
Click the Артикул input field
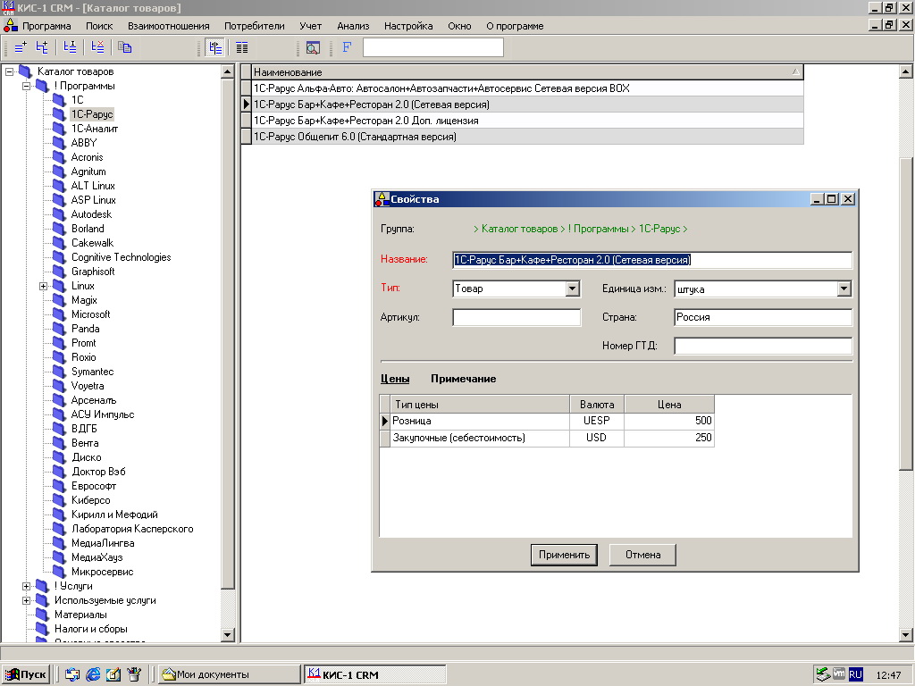[516, 317]
